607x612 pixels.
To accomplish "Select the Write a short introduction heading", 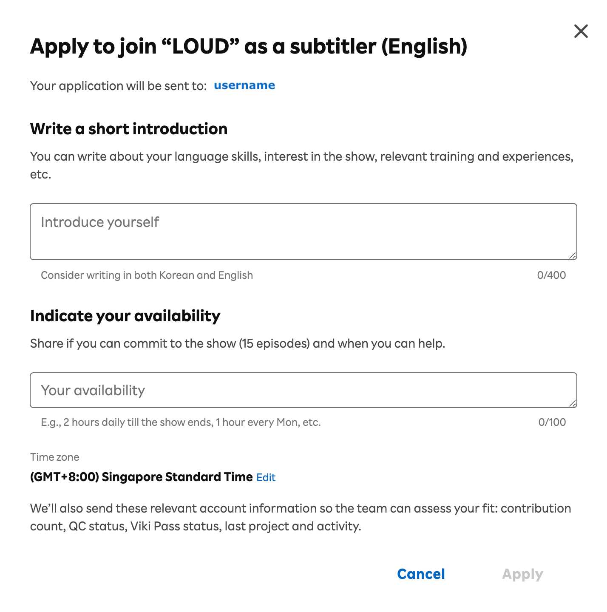I will click(129, 129).
